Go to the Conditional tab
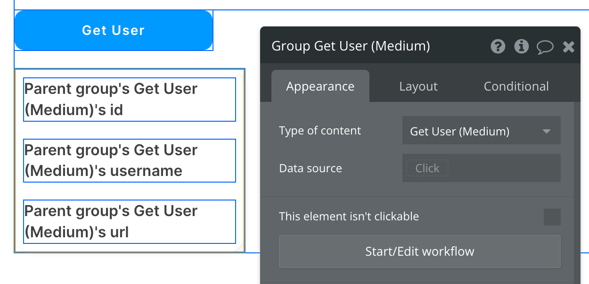The width and height of the screenshot is (589, 284). pos(516,86)
